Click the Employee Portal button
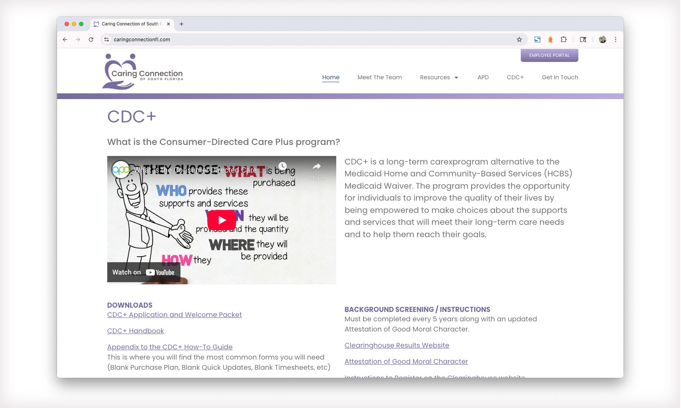Image resolution: width=681 pixels, height=408 pixels. tap(549, 55)
